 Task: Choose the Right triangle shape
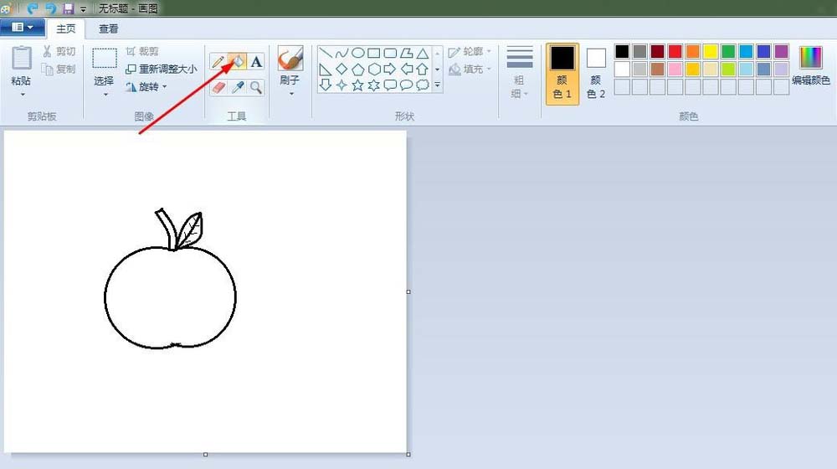click(x=326, y=69)
